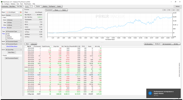Screen dimensions: 183x100
Task: Open the Buyin dropdown showing All Tournament Buyins
Action: tap(14, 44)
